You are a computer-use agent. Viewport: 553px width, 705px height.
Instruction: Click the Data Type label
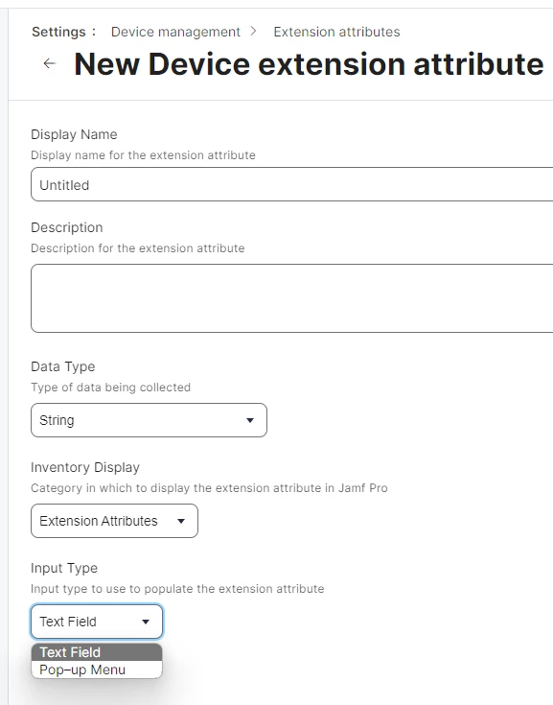[x=63, y=366]
